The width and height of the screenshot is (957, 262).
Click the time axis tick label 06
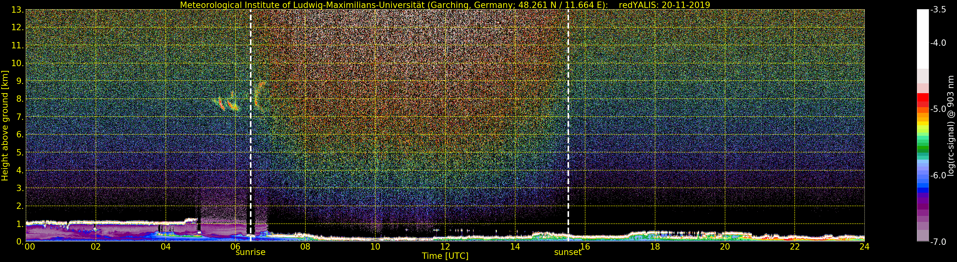pyautogui.click(x=236, y=247)
